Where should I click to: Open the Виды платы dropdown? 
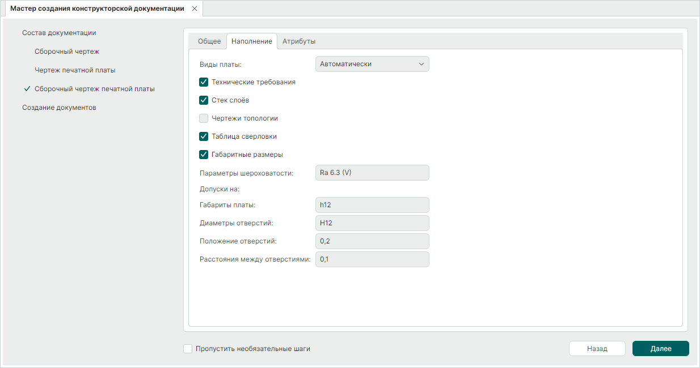pyautogui.click(x=372, y=64)
